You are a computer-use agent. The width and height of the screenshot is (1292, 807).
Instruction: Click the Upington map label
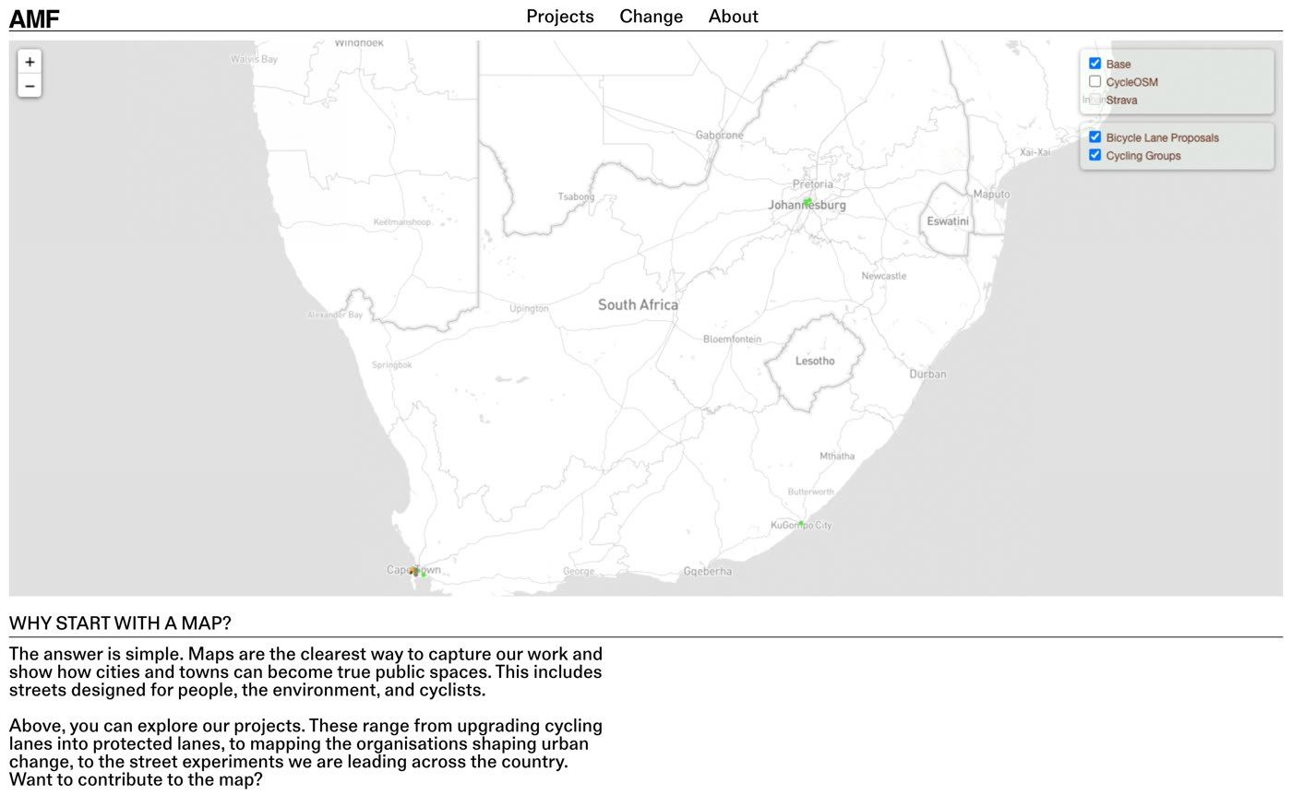pos(529,309)
